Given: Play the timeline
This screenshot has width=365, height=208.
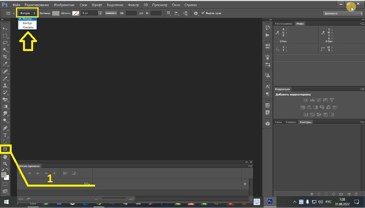Looking at the screenshot, I should point(38,173).
